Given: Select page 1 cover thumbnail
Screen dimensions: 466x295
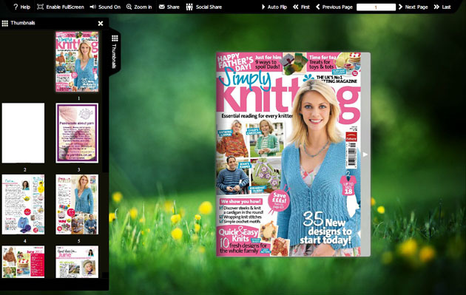Looking at the screenshot, I should [x=77, y=61].
